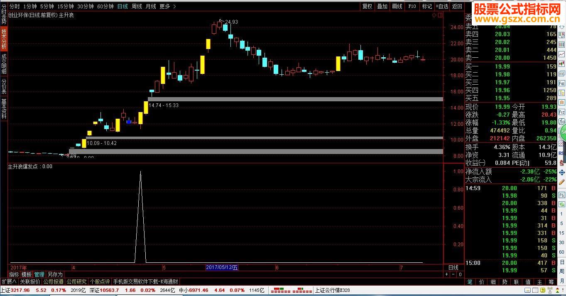
Task: Click the 2017/05/12/五 date marker
Action: coord(222,268)
